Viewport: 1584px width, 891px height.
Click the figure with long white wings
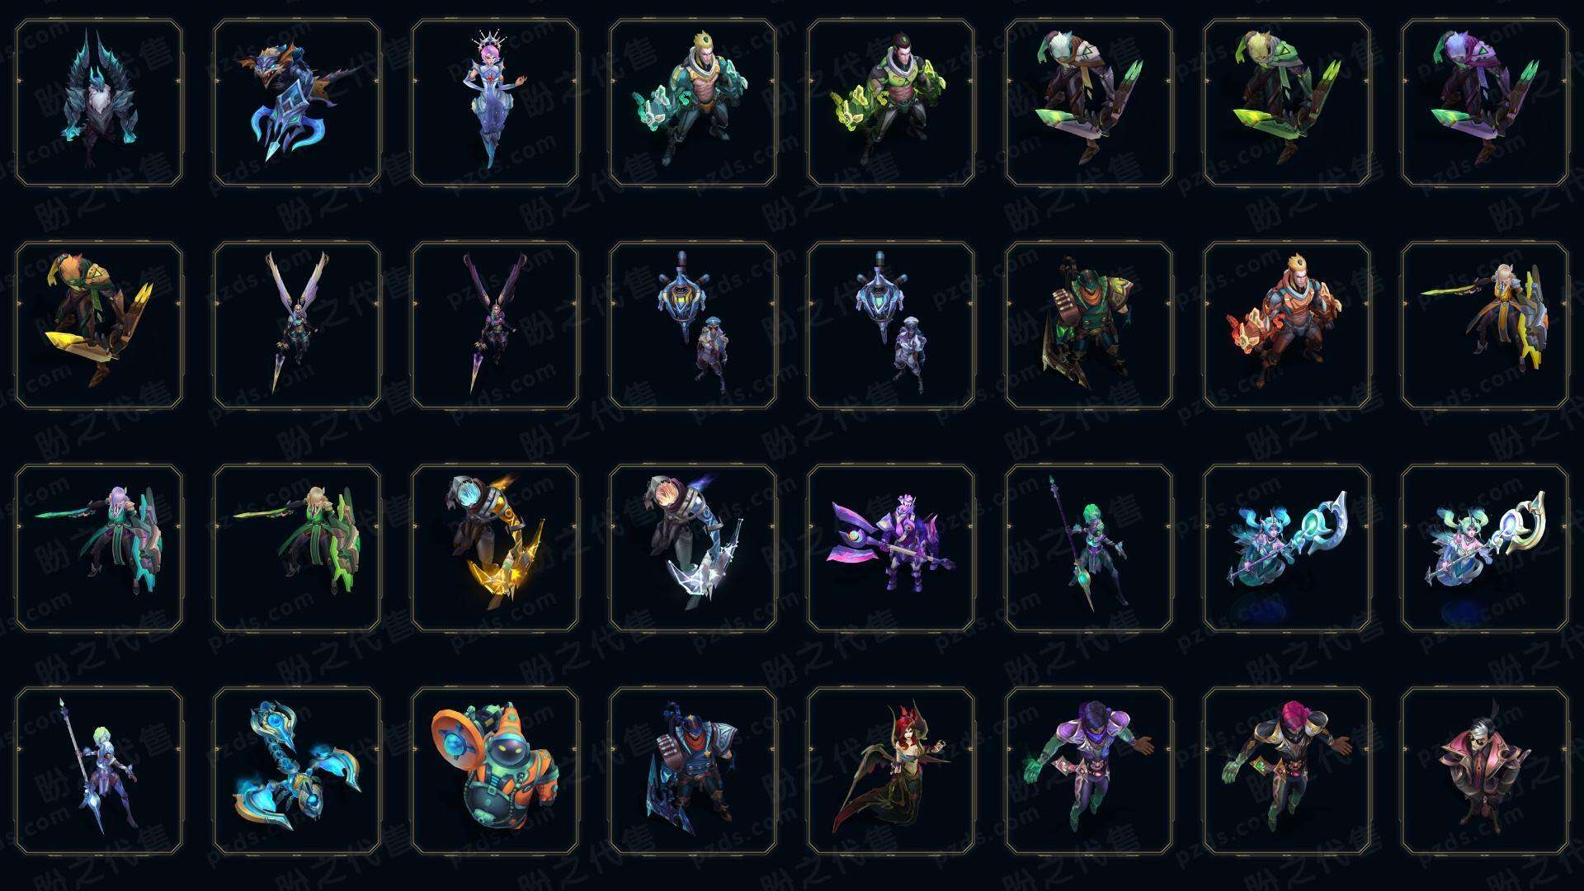[296, 325]
